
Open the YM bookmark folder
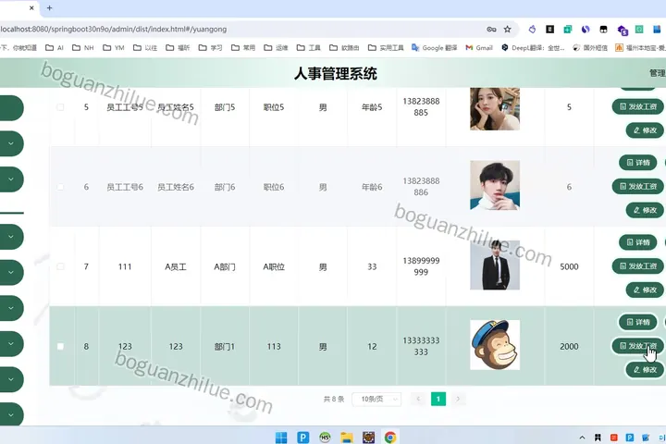tap(114, 47)
